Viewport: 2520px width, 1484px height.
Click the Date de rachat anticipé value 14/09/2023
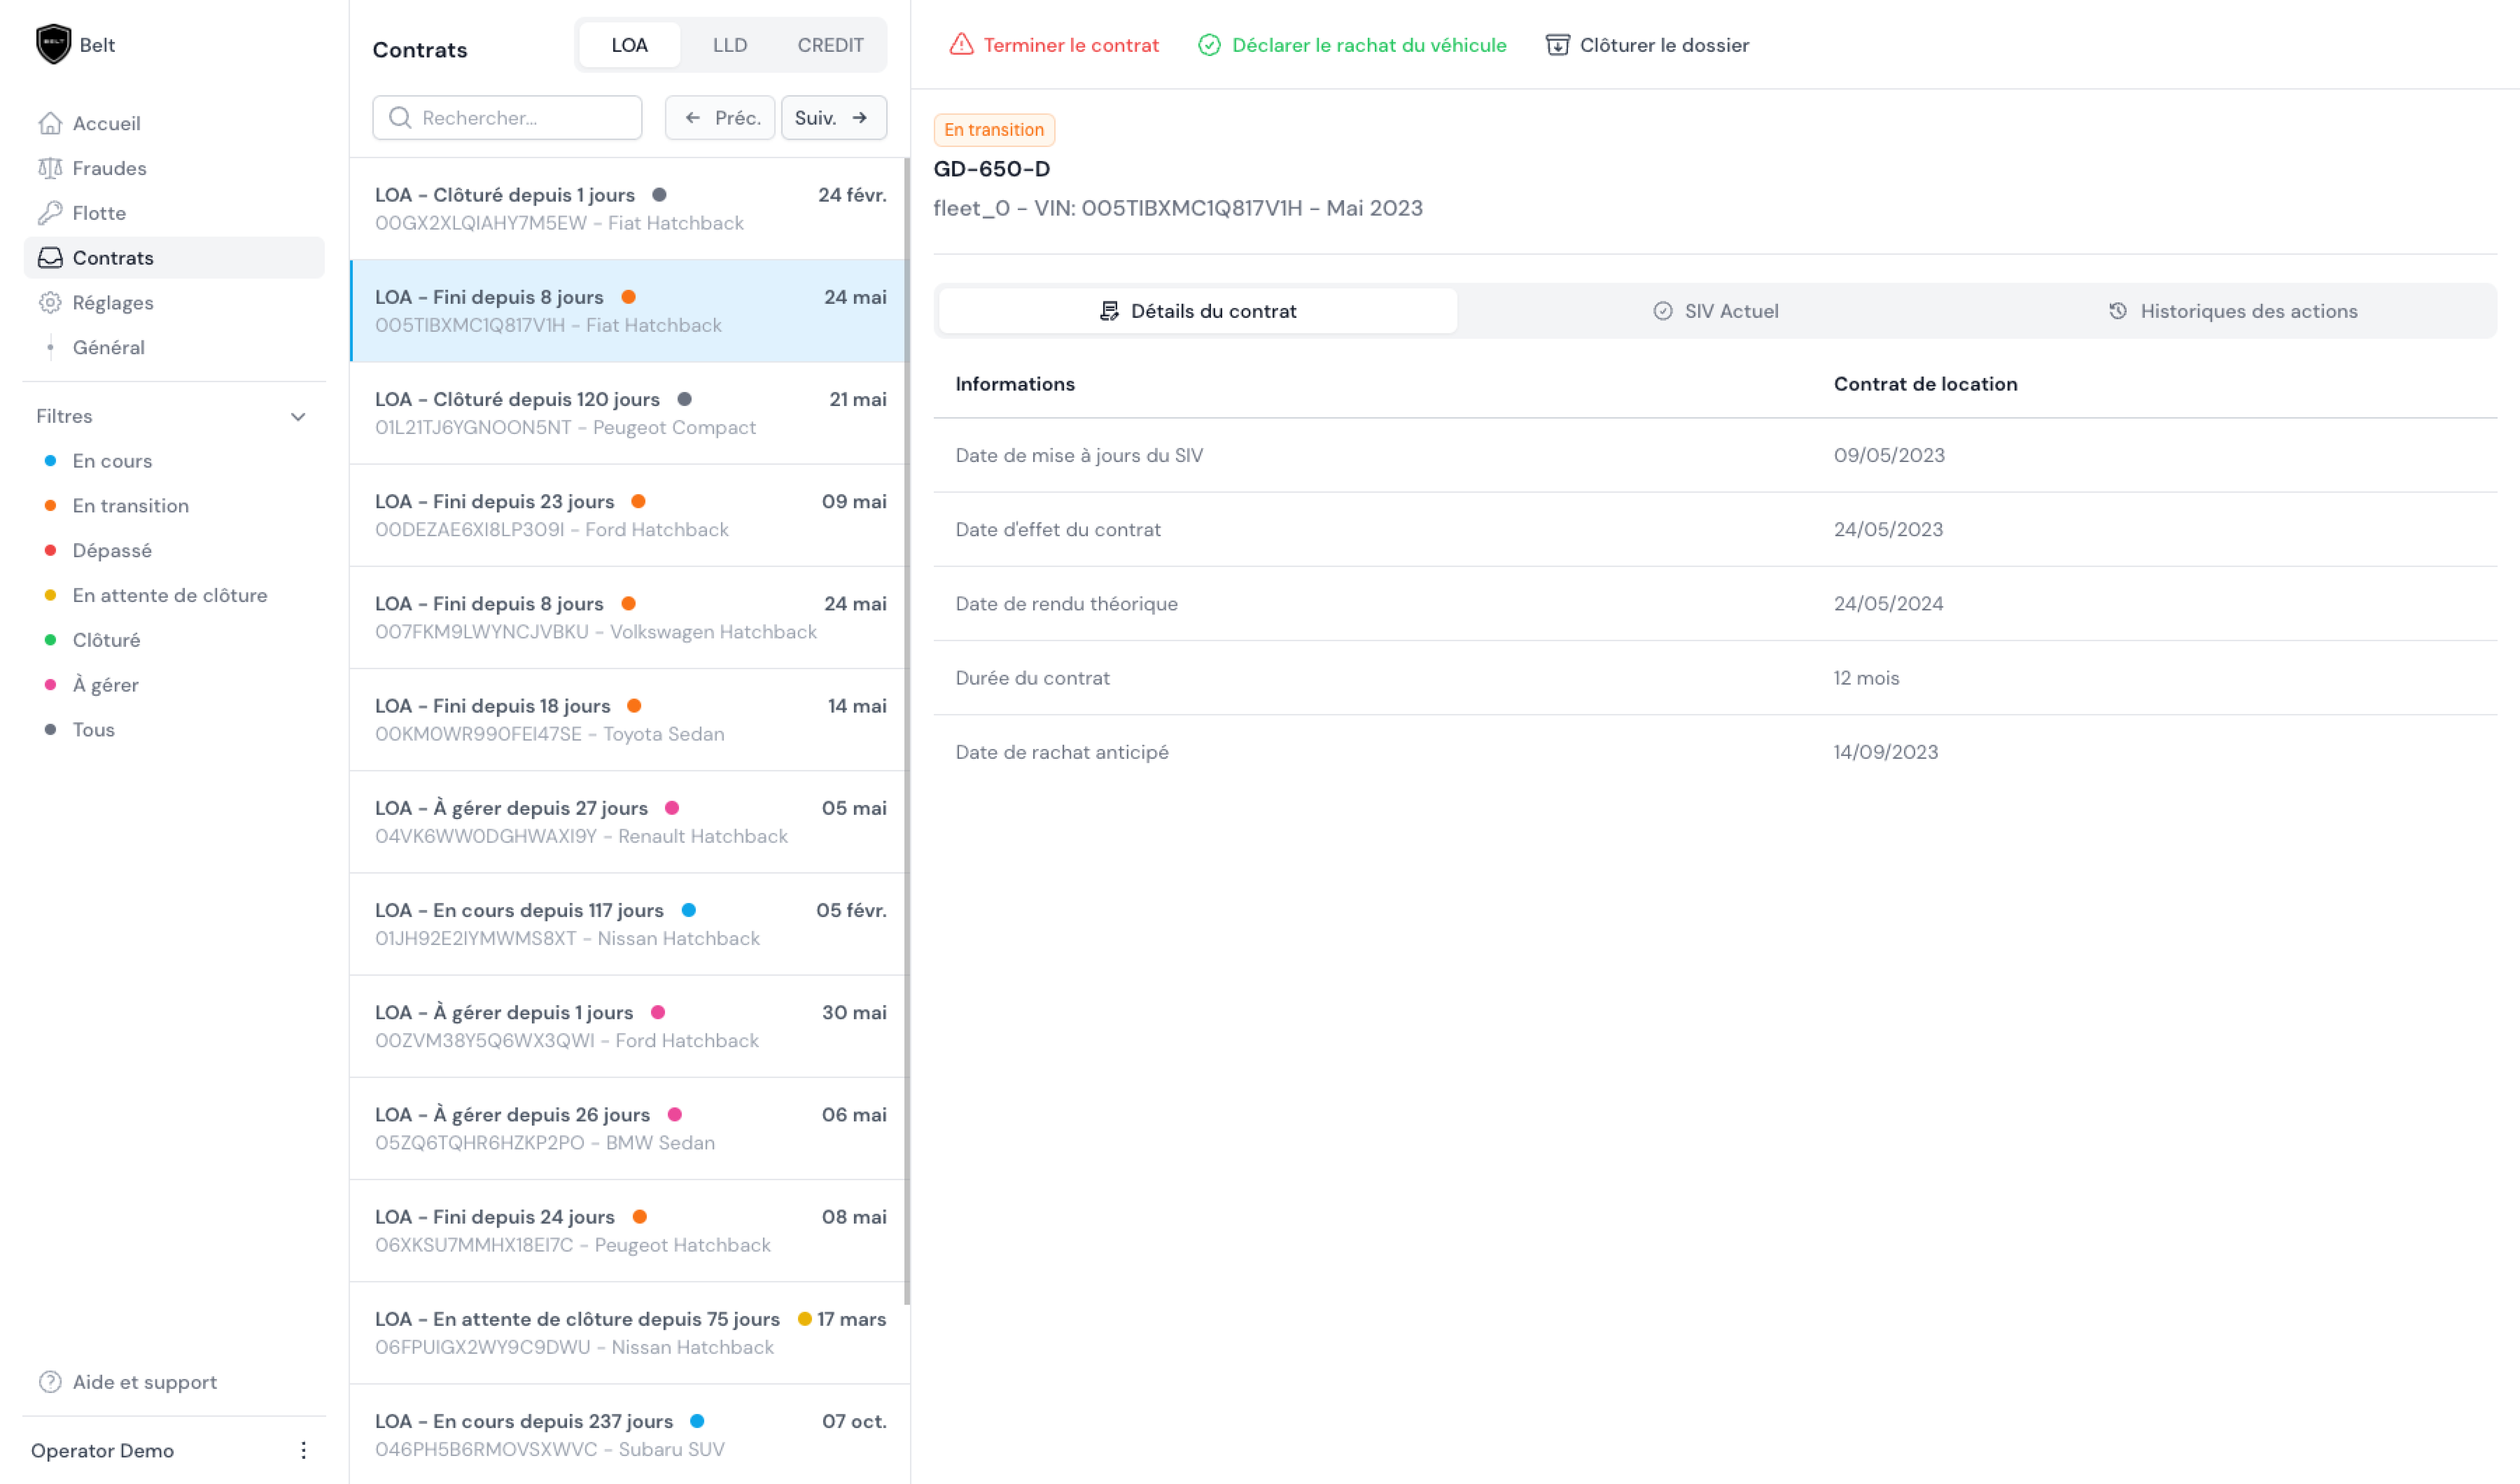click(x=1886, y=752)
